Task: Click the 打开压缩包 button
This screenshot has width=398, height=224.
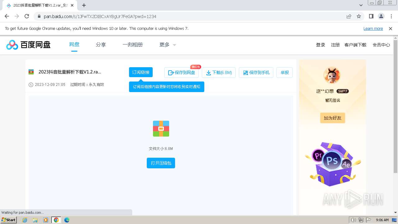Action: (161, 163)
